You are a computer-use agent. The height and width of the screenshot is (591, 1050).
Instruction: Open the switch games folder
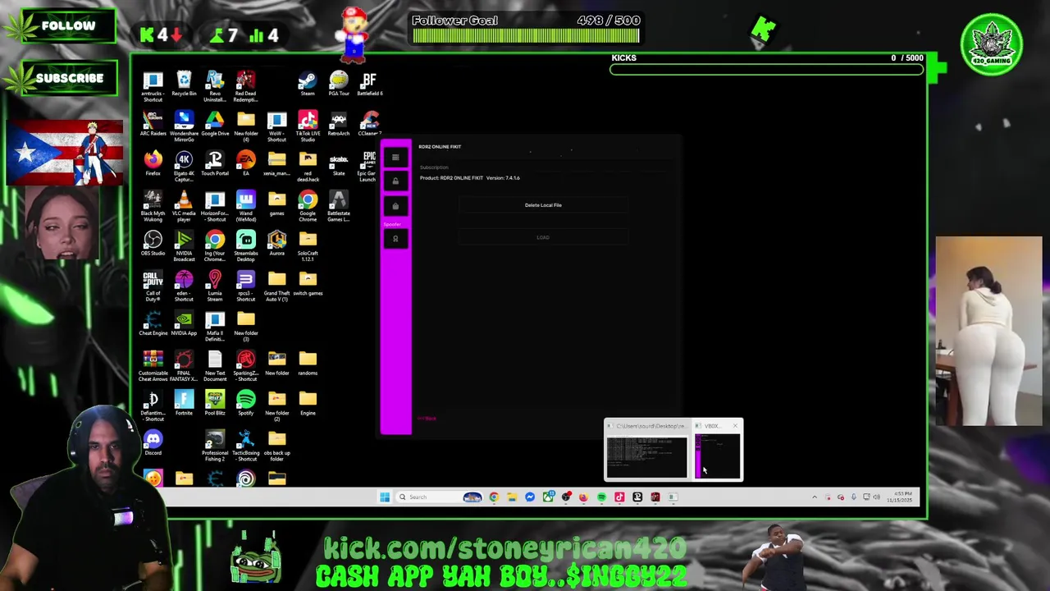coord(308,284)
